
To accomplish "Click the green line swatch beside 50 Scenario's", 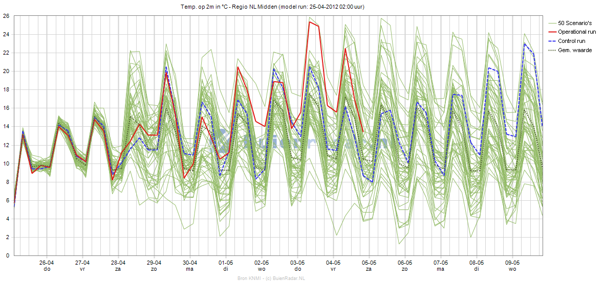I will click(552, 23).
